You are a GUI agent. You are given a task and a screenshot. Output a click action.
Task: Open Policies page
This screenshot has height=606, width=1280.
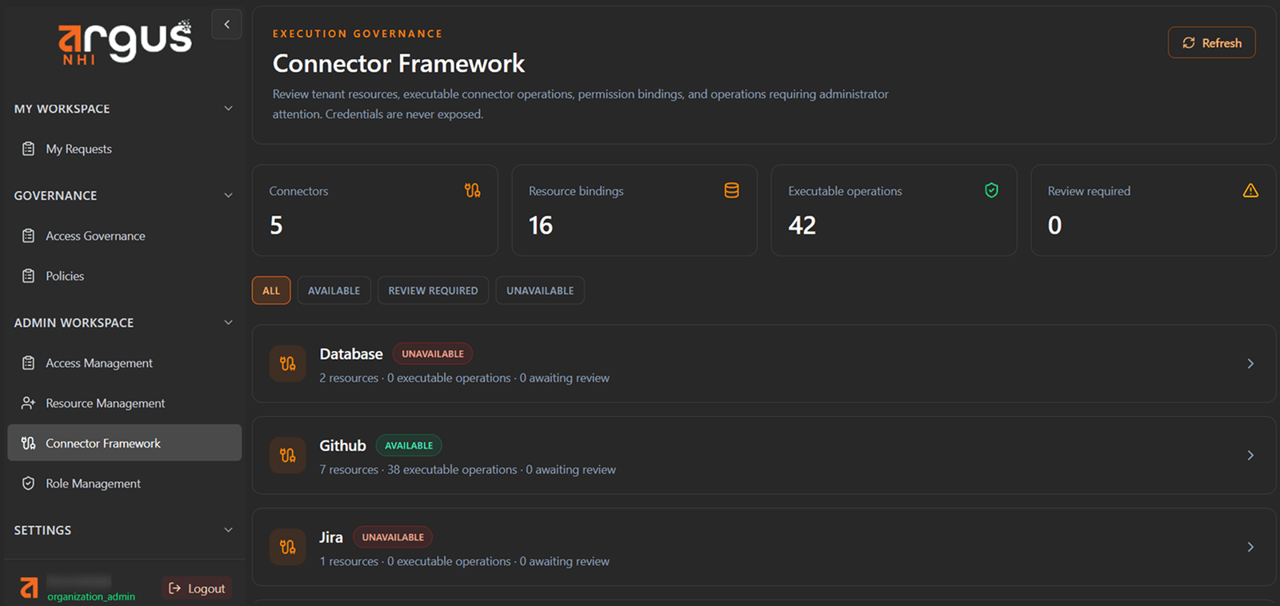[x=125, y=276]
